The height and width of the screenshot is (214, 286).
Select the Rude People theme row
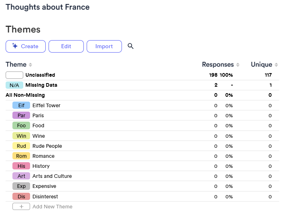pyautogui.click(x=142, y=146)
